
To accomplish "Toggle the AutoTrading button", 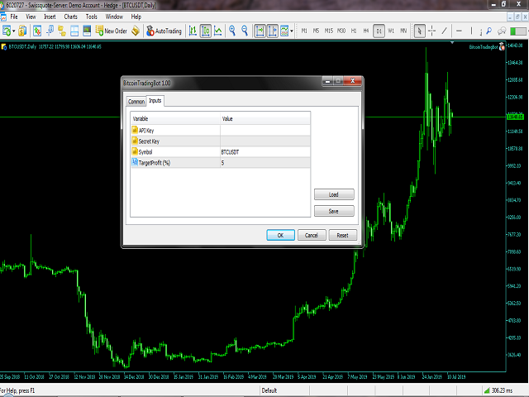I will click(164, 31).
